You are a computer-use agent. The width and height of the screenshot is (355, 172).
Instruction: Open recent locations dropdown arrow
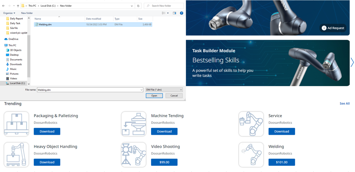[x=14, y=6]
